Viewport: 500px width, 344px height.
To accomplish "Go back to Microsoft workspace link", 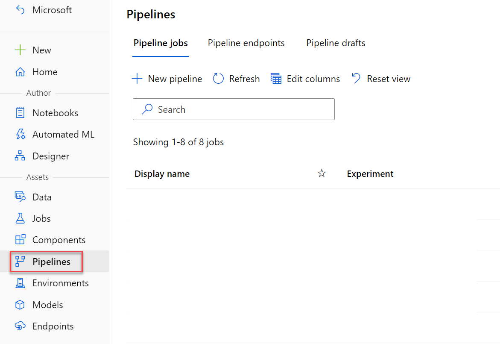I will tap(52, 10).
